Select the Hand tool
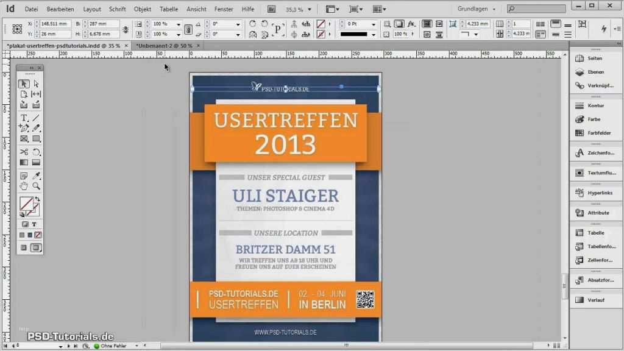The width and height of the screenshot is (624, 351). click(24, 186)
